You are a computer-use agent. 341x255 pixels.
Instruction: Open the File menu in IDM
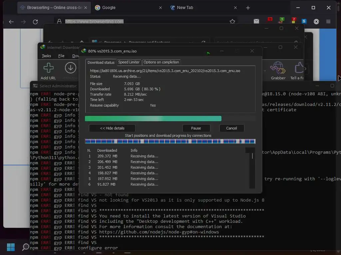[x=61, y=56]
